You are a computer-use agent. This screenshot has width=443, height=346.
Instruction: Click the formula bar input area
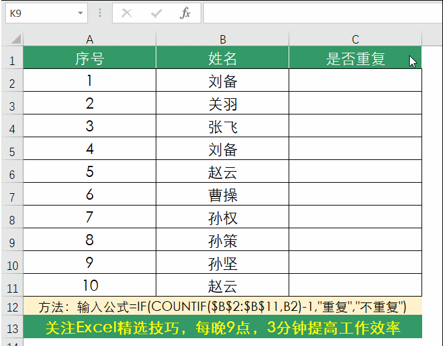tap(322, 13)
